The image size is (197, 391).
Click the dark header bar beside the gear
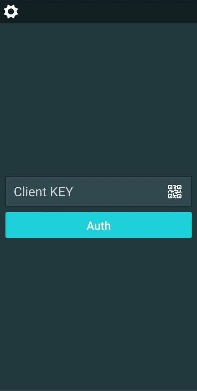pyautogui.click(x=107, y=11)
